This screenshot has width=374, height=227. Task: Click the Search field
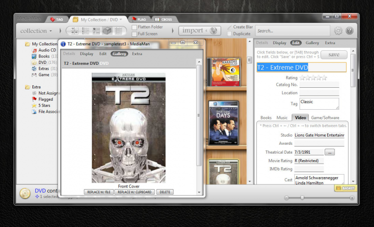tap(292, 31)
